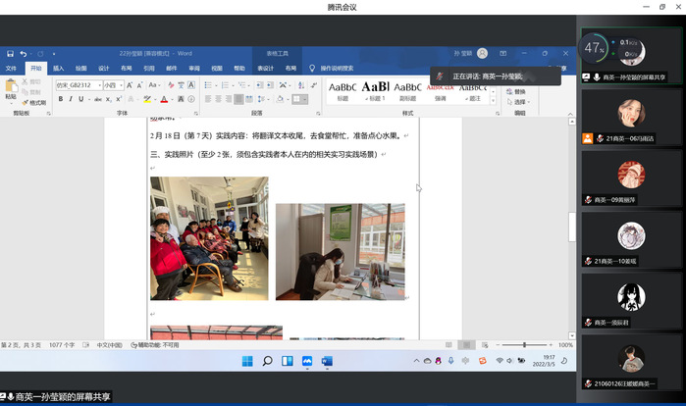Expand the Select (选择) dropdown in editing group
This screenshot has width=686, height=406.
520,102
